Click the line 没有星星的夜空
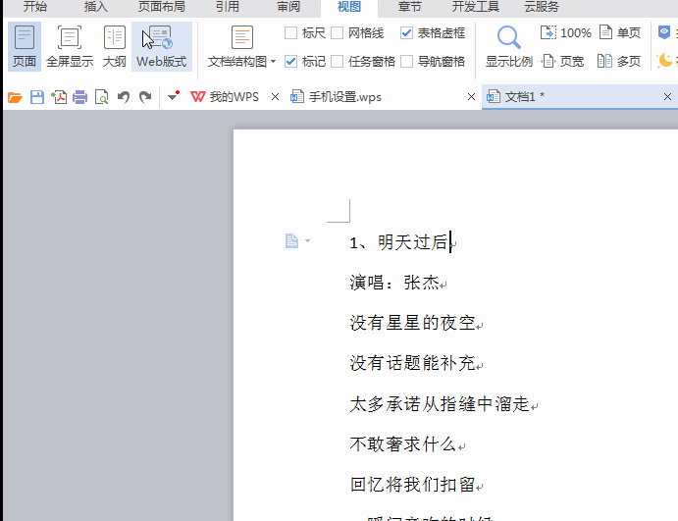Image resolution: width=678 pixels, height=521 pixels. pos(412,323)
